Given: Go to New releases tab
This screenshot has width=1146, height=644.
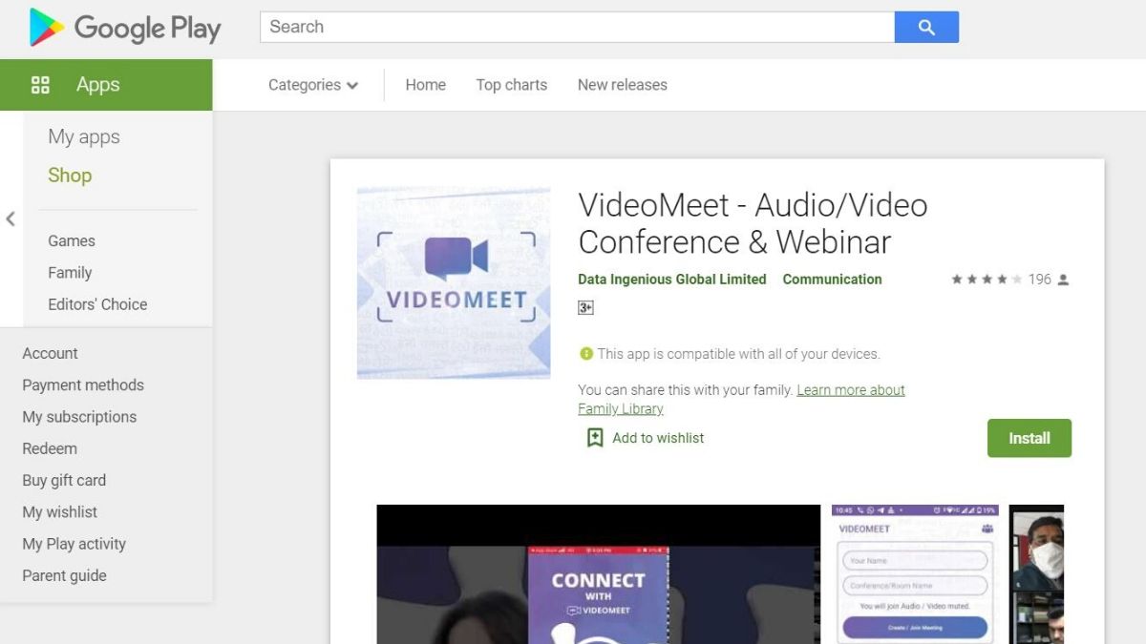Looking at the screenshot, I should click(622, 85).
